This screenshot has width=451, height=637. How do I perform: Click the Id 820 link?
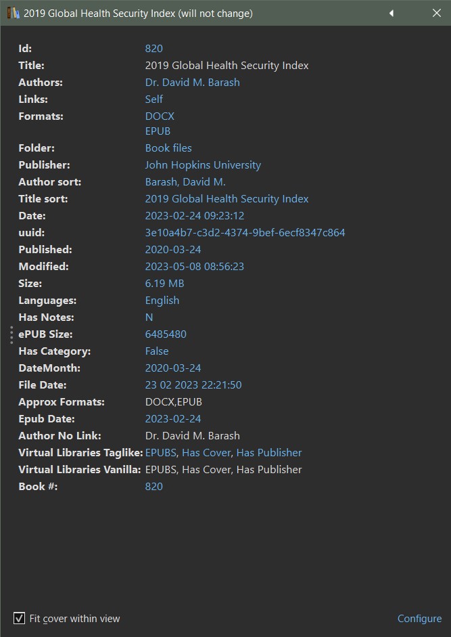click(x=153, y=49)
